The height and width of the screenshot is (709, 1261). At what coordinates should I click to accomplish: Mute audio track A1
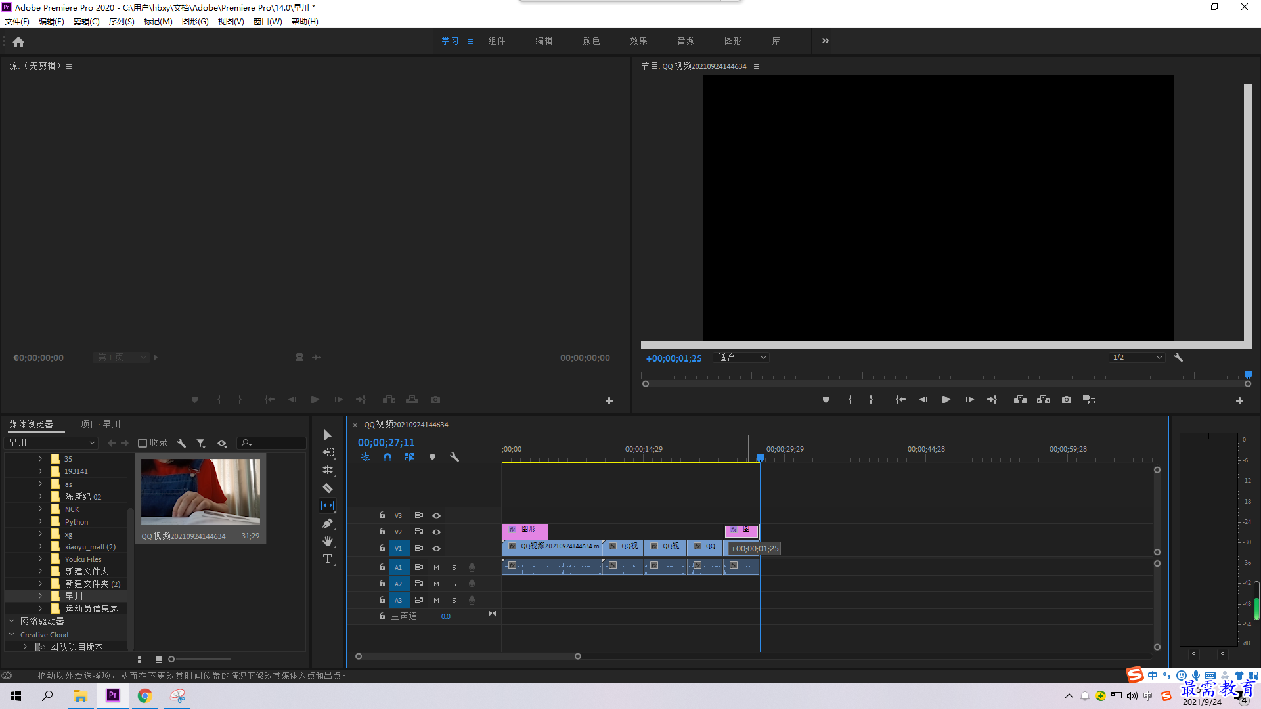436,567
